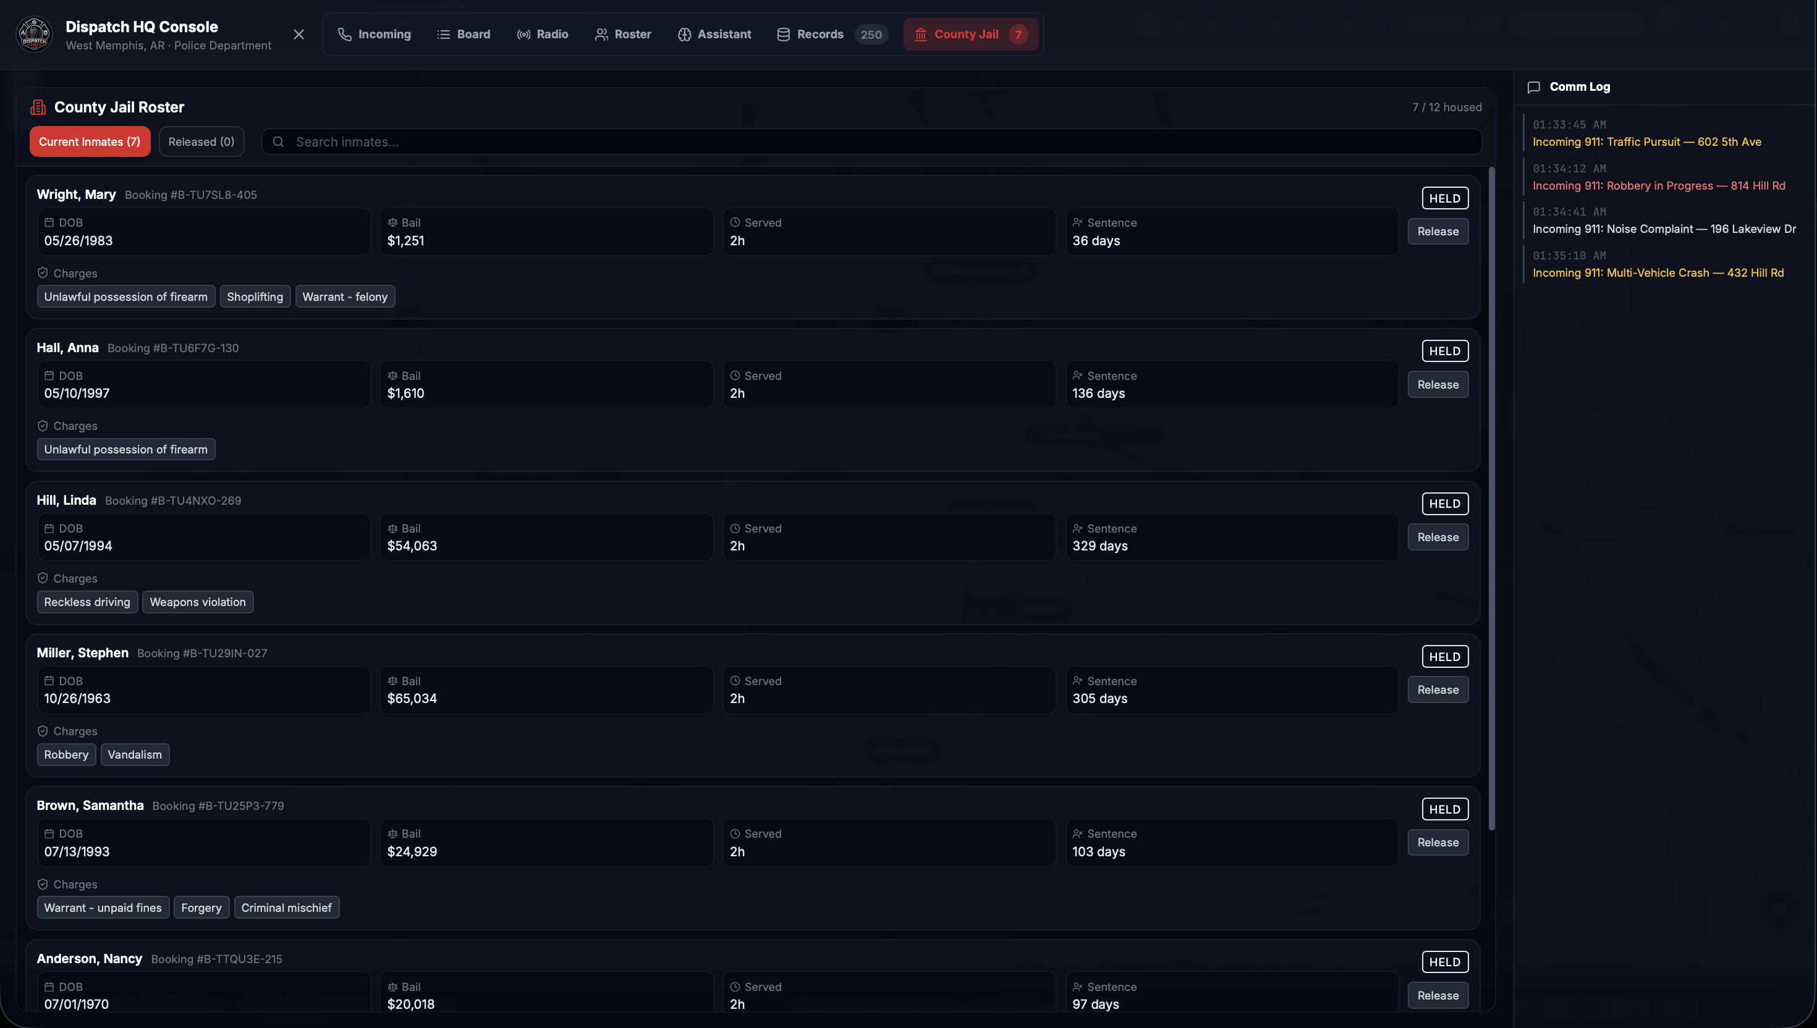Image resolution: width=1817 pixels, height=1028 pixels.
Task: Release inmate Hill, Linda
Action: click(1438, 537)
